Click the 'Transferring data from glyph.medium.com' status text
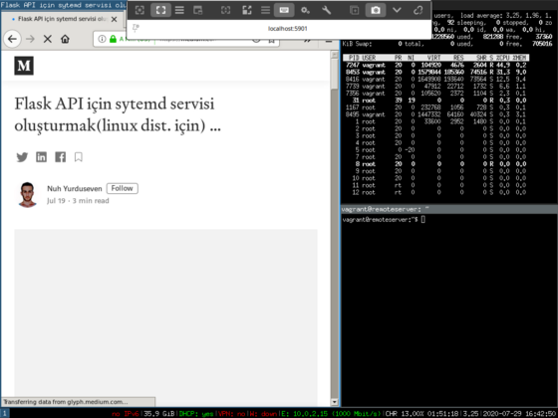Screen dimensions: 558x418 click(66, 402)
